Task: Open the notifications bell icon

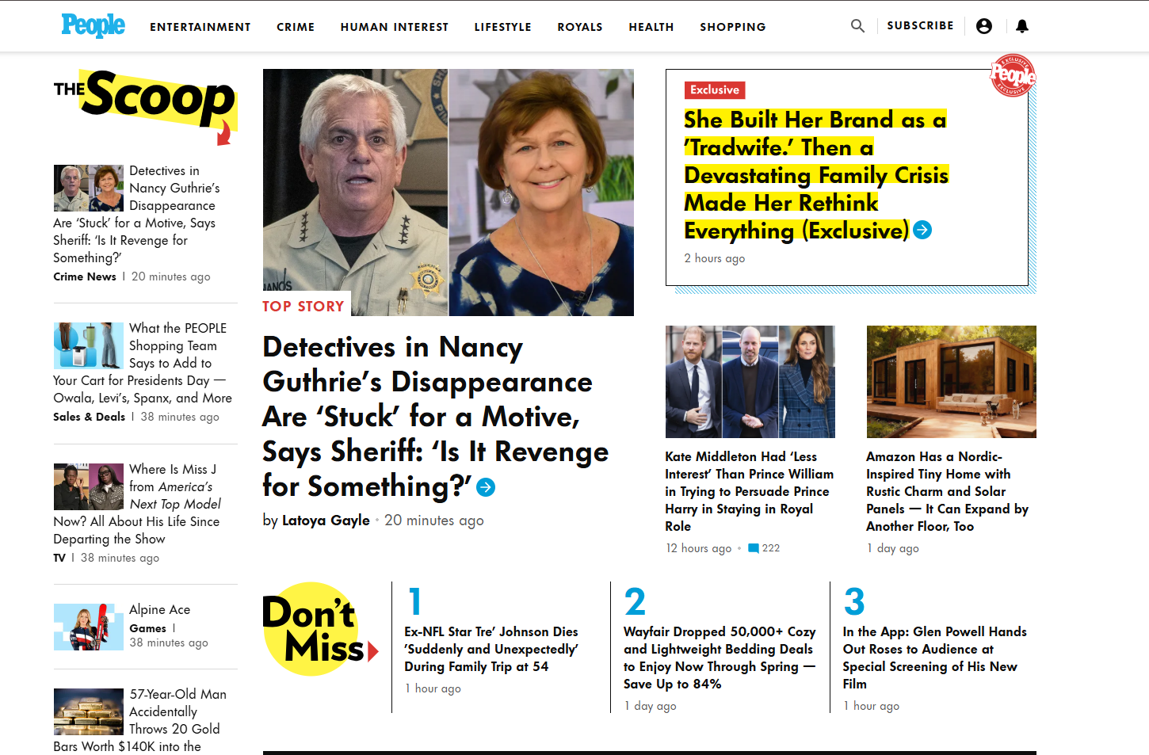Action: click(x=1021, y=25)
